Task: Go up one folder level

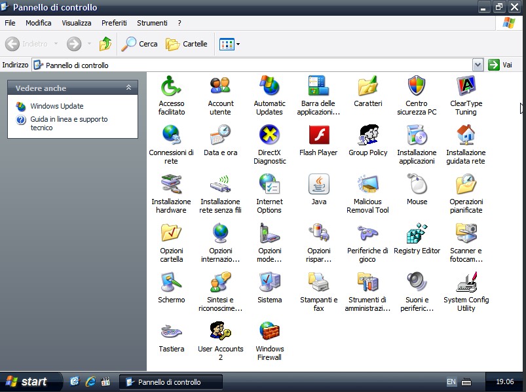Action: 105,44
